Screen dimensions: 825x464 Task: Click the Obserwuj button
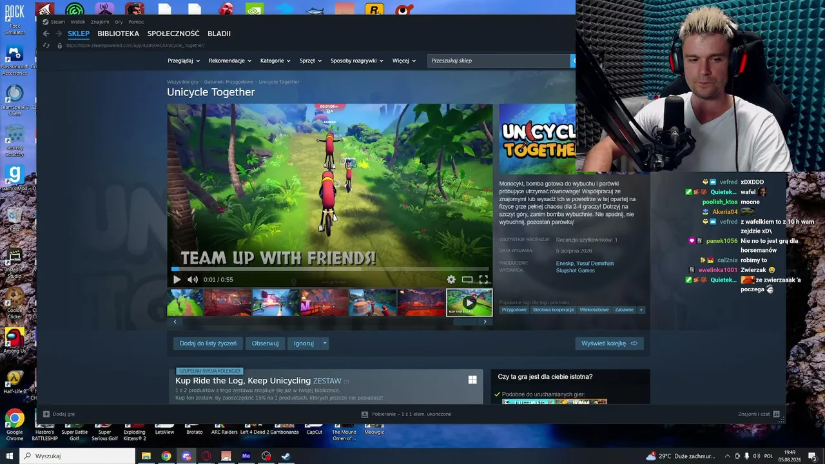point(265,343)
